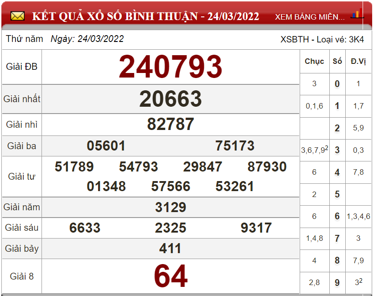Click the bar chart icon at top right
This screenshot has width=374, height=296.
click(357, 14)
